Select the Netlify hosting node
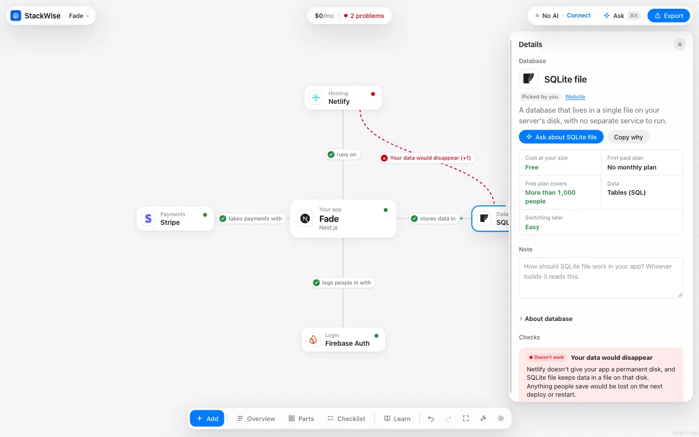699x437 pixels. (343, 98)
